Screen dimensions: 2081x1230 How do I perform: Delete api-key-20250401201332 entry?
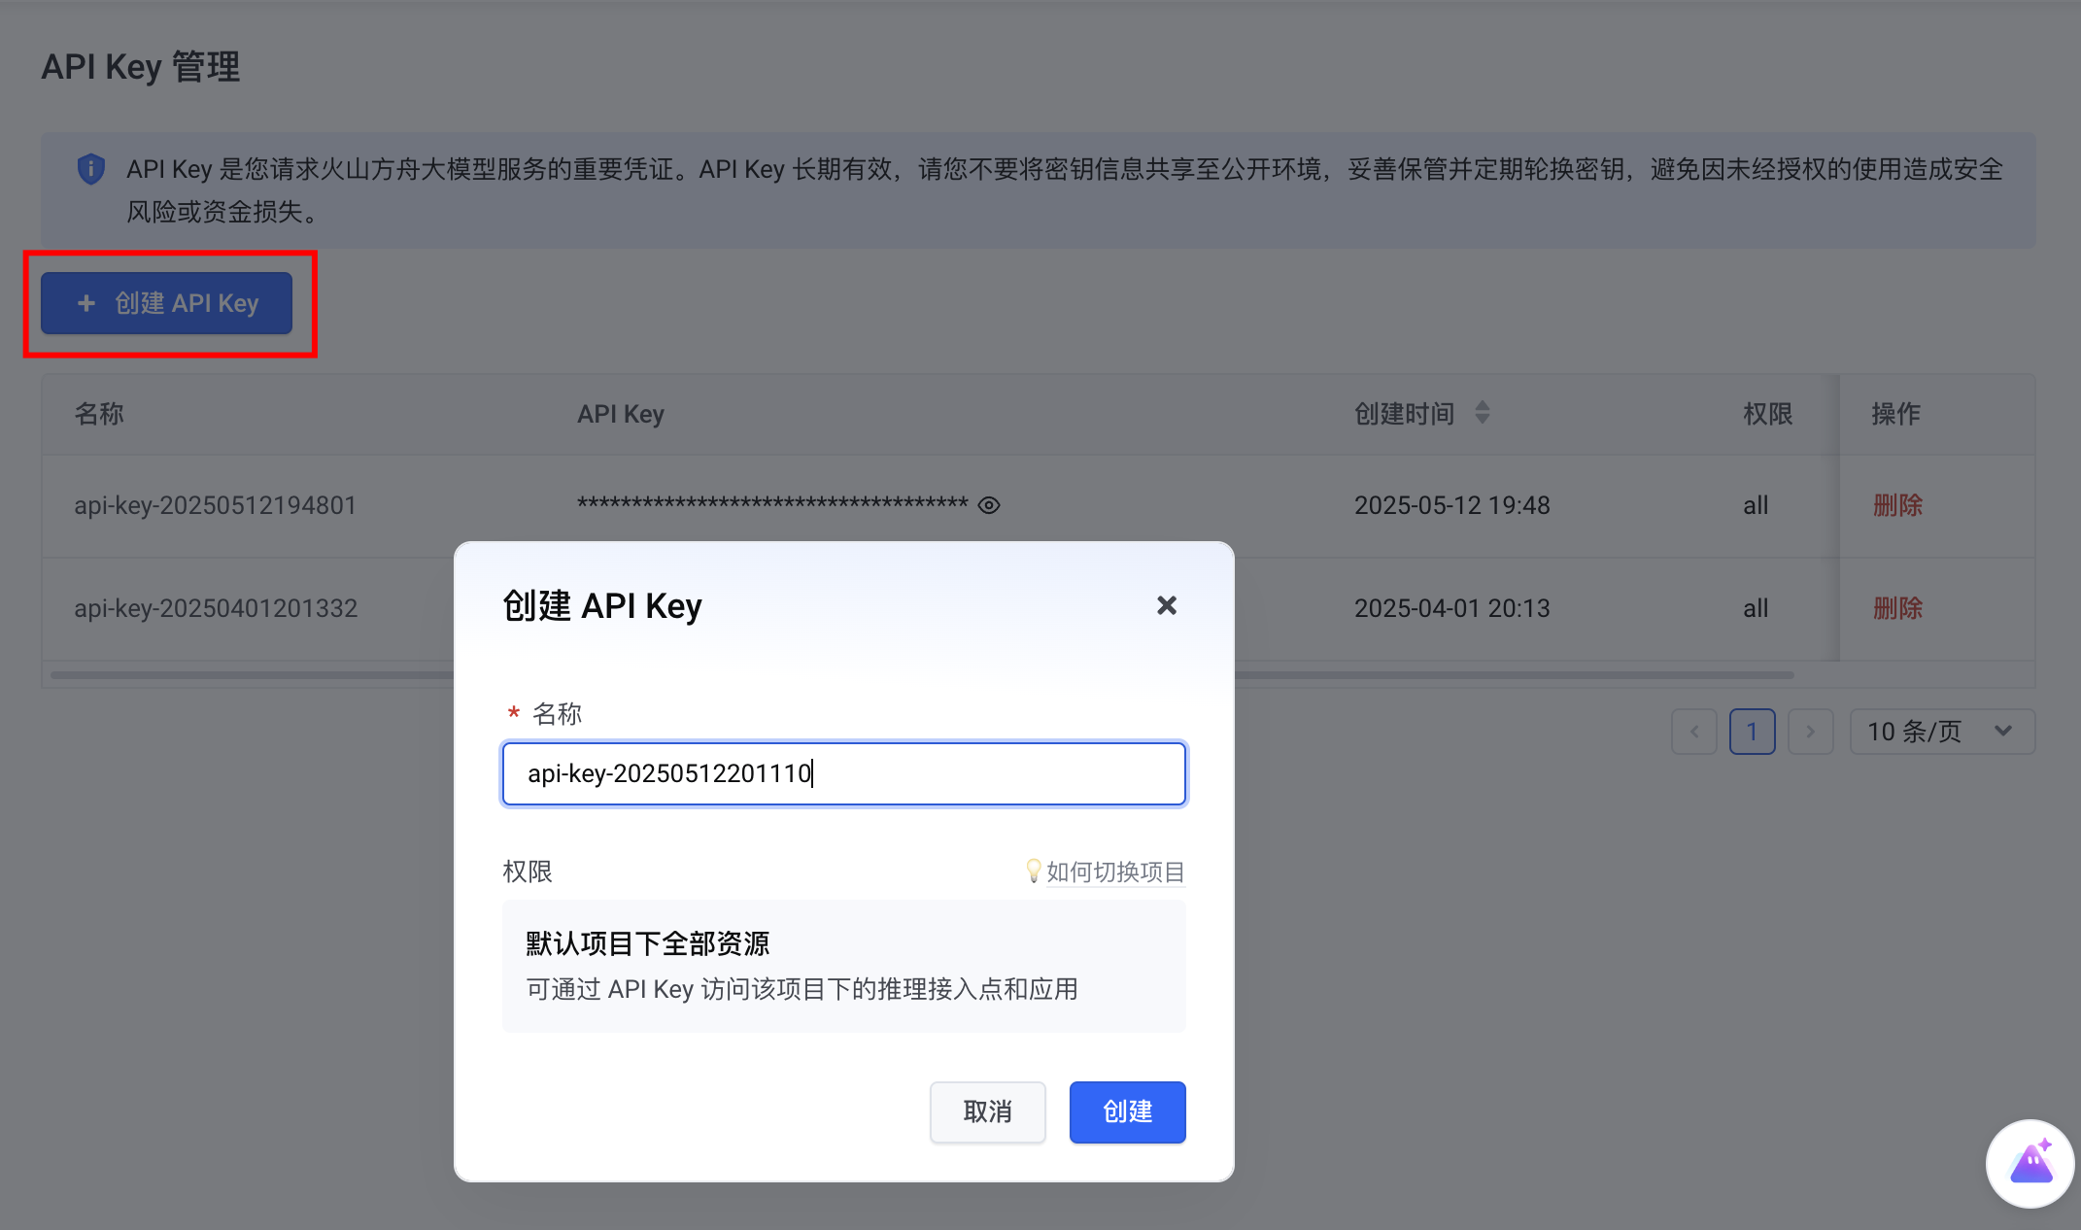1897,608
